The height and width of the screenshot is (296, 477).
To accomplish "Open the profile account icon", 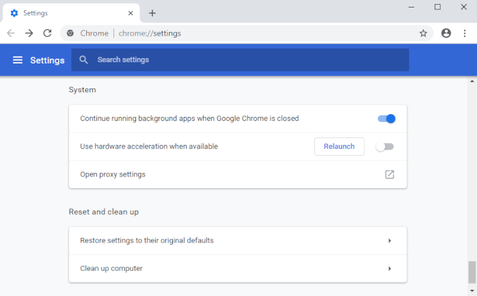I will point(446,33).
